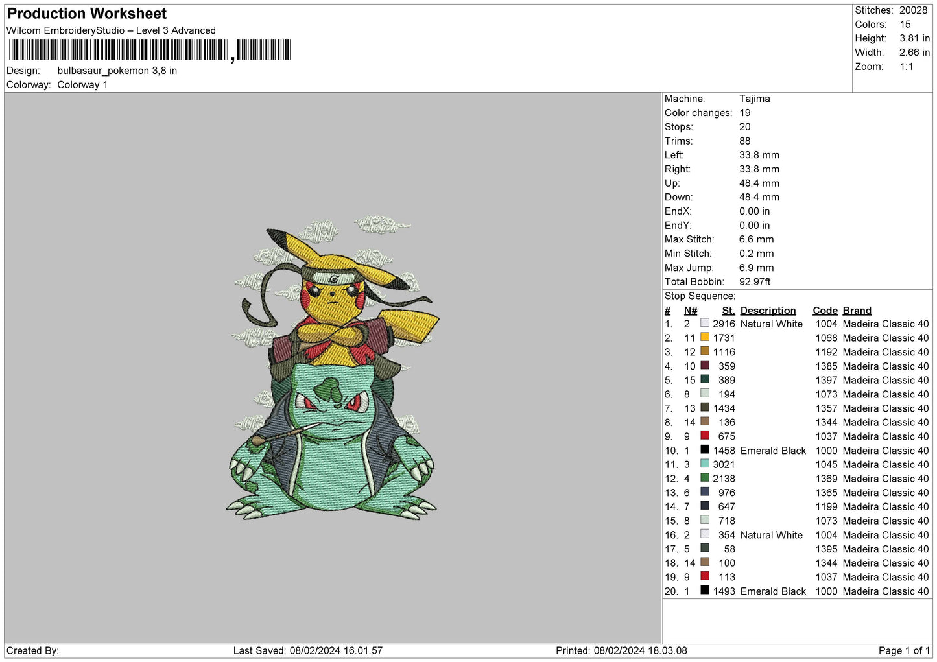The image size is (937, 662).
Task: Click the Max Stitch value 6.6 mm
Action: coord(757,239)
